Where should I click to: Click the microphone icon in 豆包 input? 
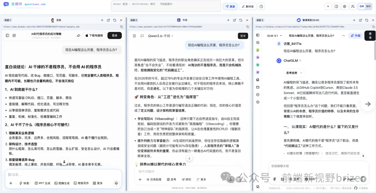coord(116,183)
